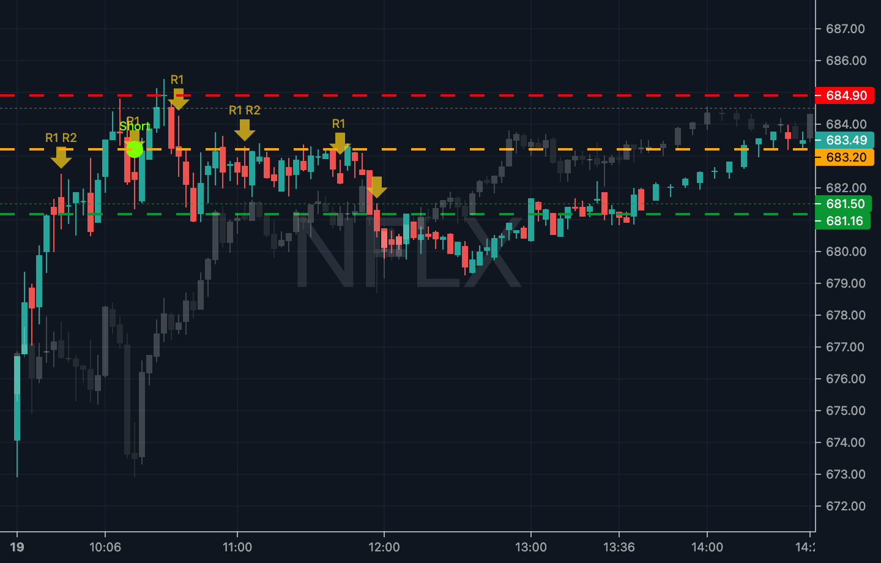881x563 pixels.
Task: Click the red 684.90 price label
Action: [845, 95]
